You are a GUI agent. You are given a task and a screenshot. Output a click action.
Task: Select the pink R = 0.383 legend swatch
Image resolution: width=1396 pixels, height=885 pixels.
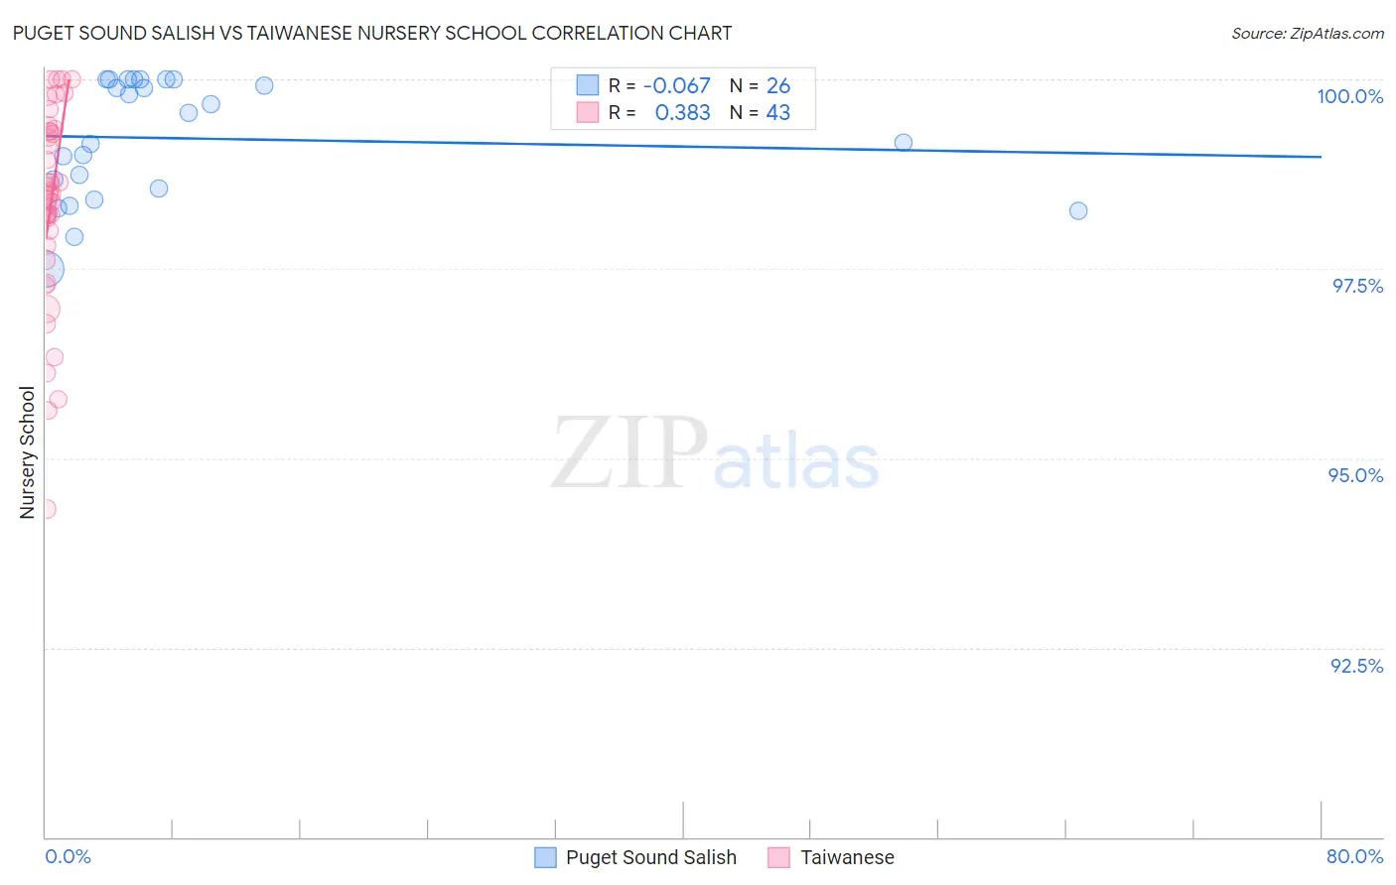[588, 112]
